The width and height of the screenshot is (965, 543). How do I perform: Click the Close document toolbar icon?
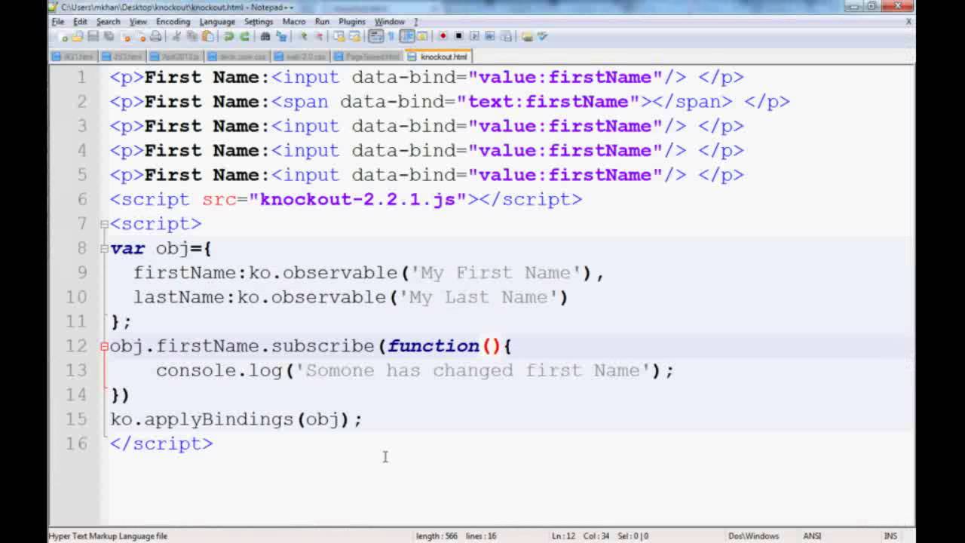125,36
